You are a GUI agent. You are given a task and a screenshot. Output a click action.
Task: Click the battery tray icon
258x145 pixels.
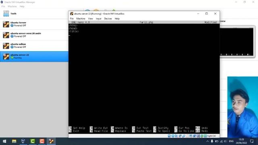(x=216, y=141)
